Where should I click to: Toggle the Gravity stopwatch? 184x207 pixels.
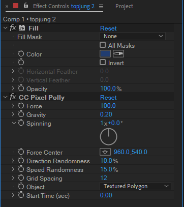point(21,114)
